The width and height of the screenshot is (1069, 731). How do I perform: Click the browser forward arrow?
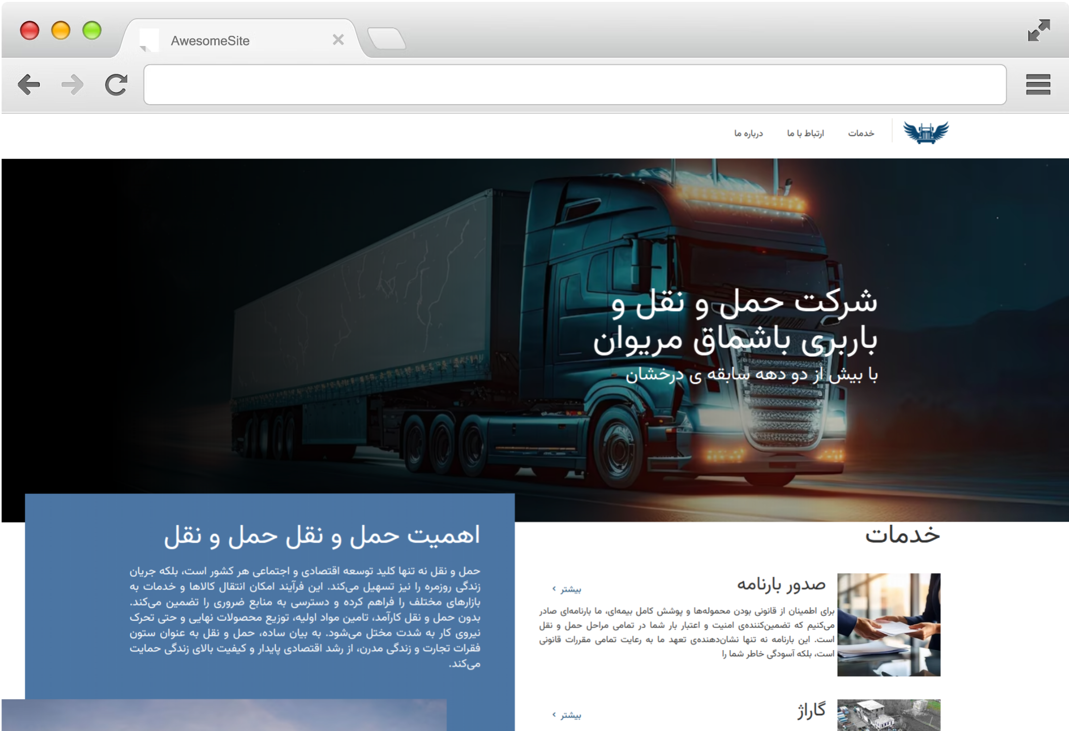(x=72, y=84)
